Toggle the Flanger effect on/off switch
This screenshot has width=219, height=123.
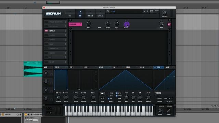[46, 31]
